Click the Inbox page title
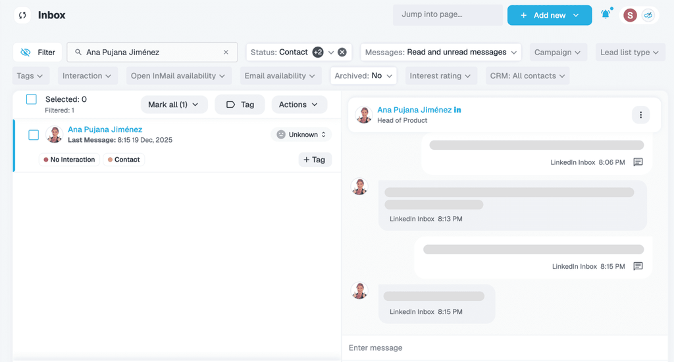The width and height of the screenshot is (674, 362). tap(51, 15)
